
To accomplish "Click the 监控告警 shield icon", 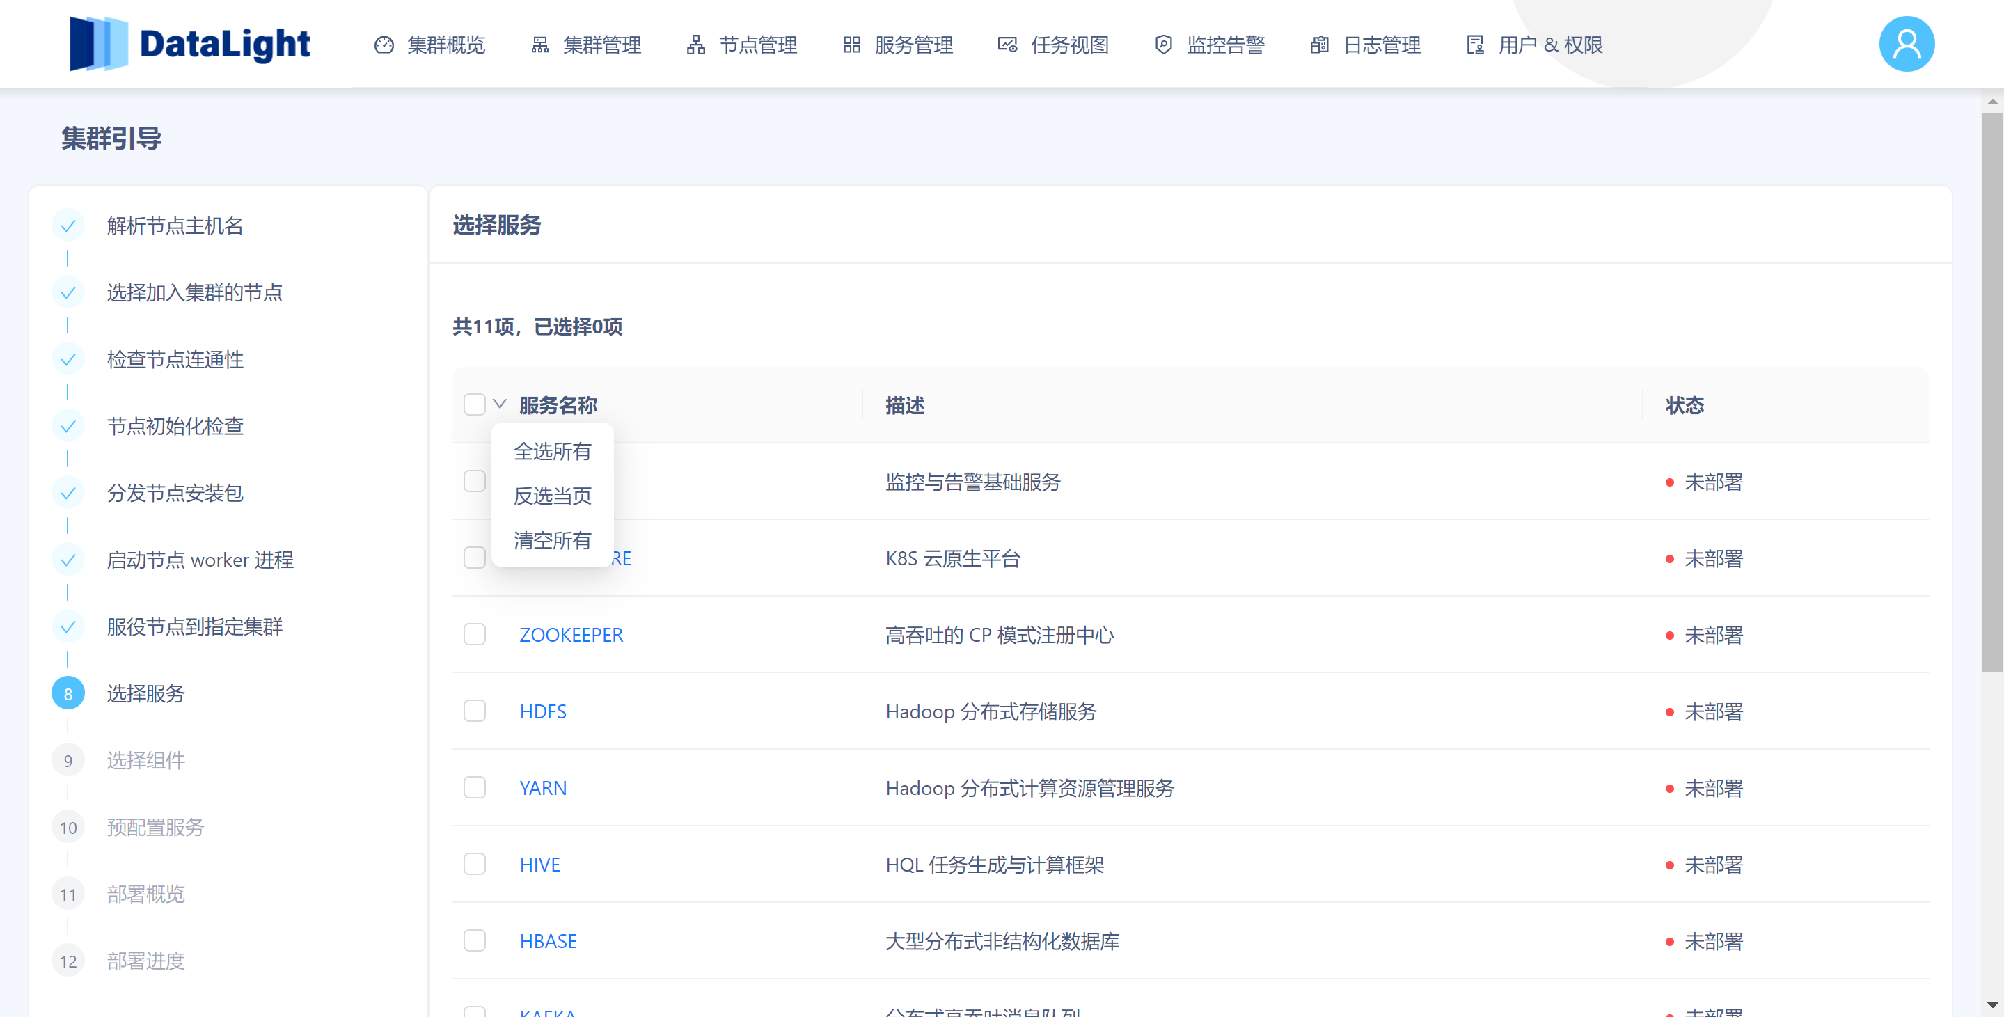I will [x=1164, y=45].
